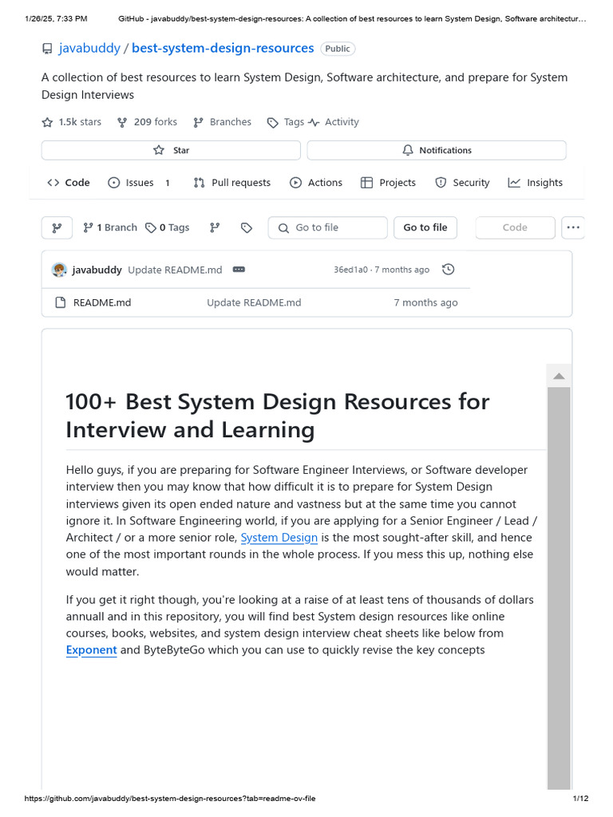Click the commit history clock icon

[x=449, y=270]
